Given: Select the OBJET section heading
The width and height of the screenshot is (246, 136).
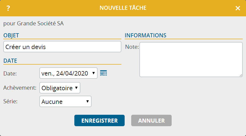Looking at the screenshot, I should click(x=11, y=35).
